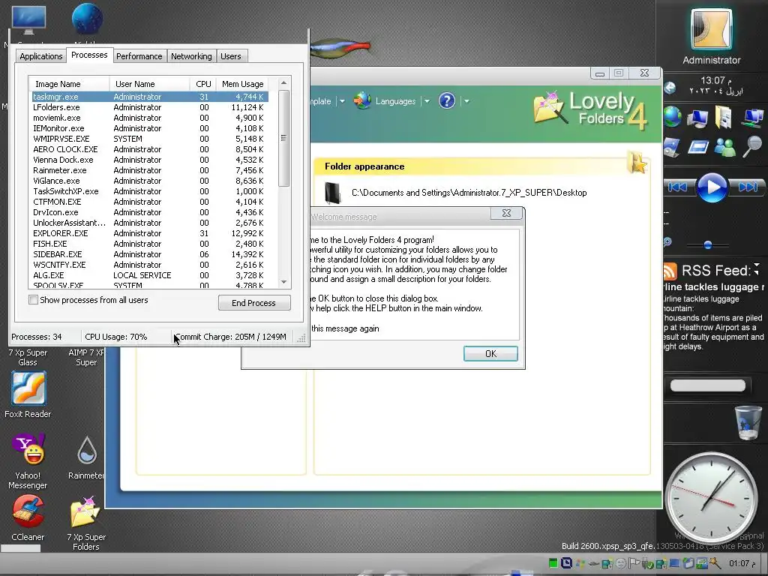Switch to the Performance tab

[139, 56]
